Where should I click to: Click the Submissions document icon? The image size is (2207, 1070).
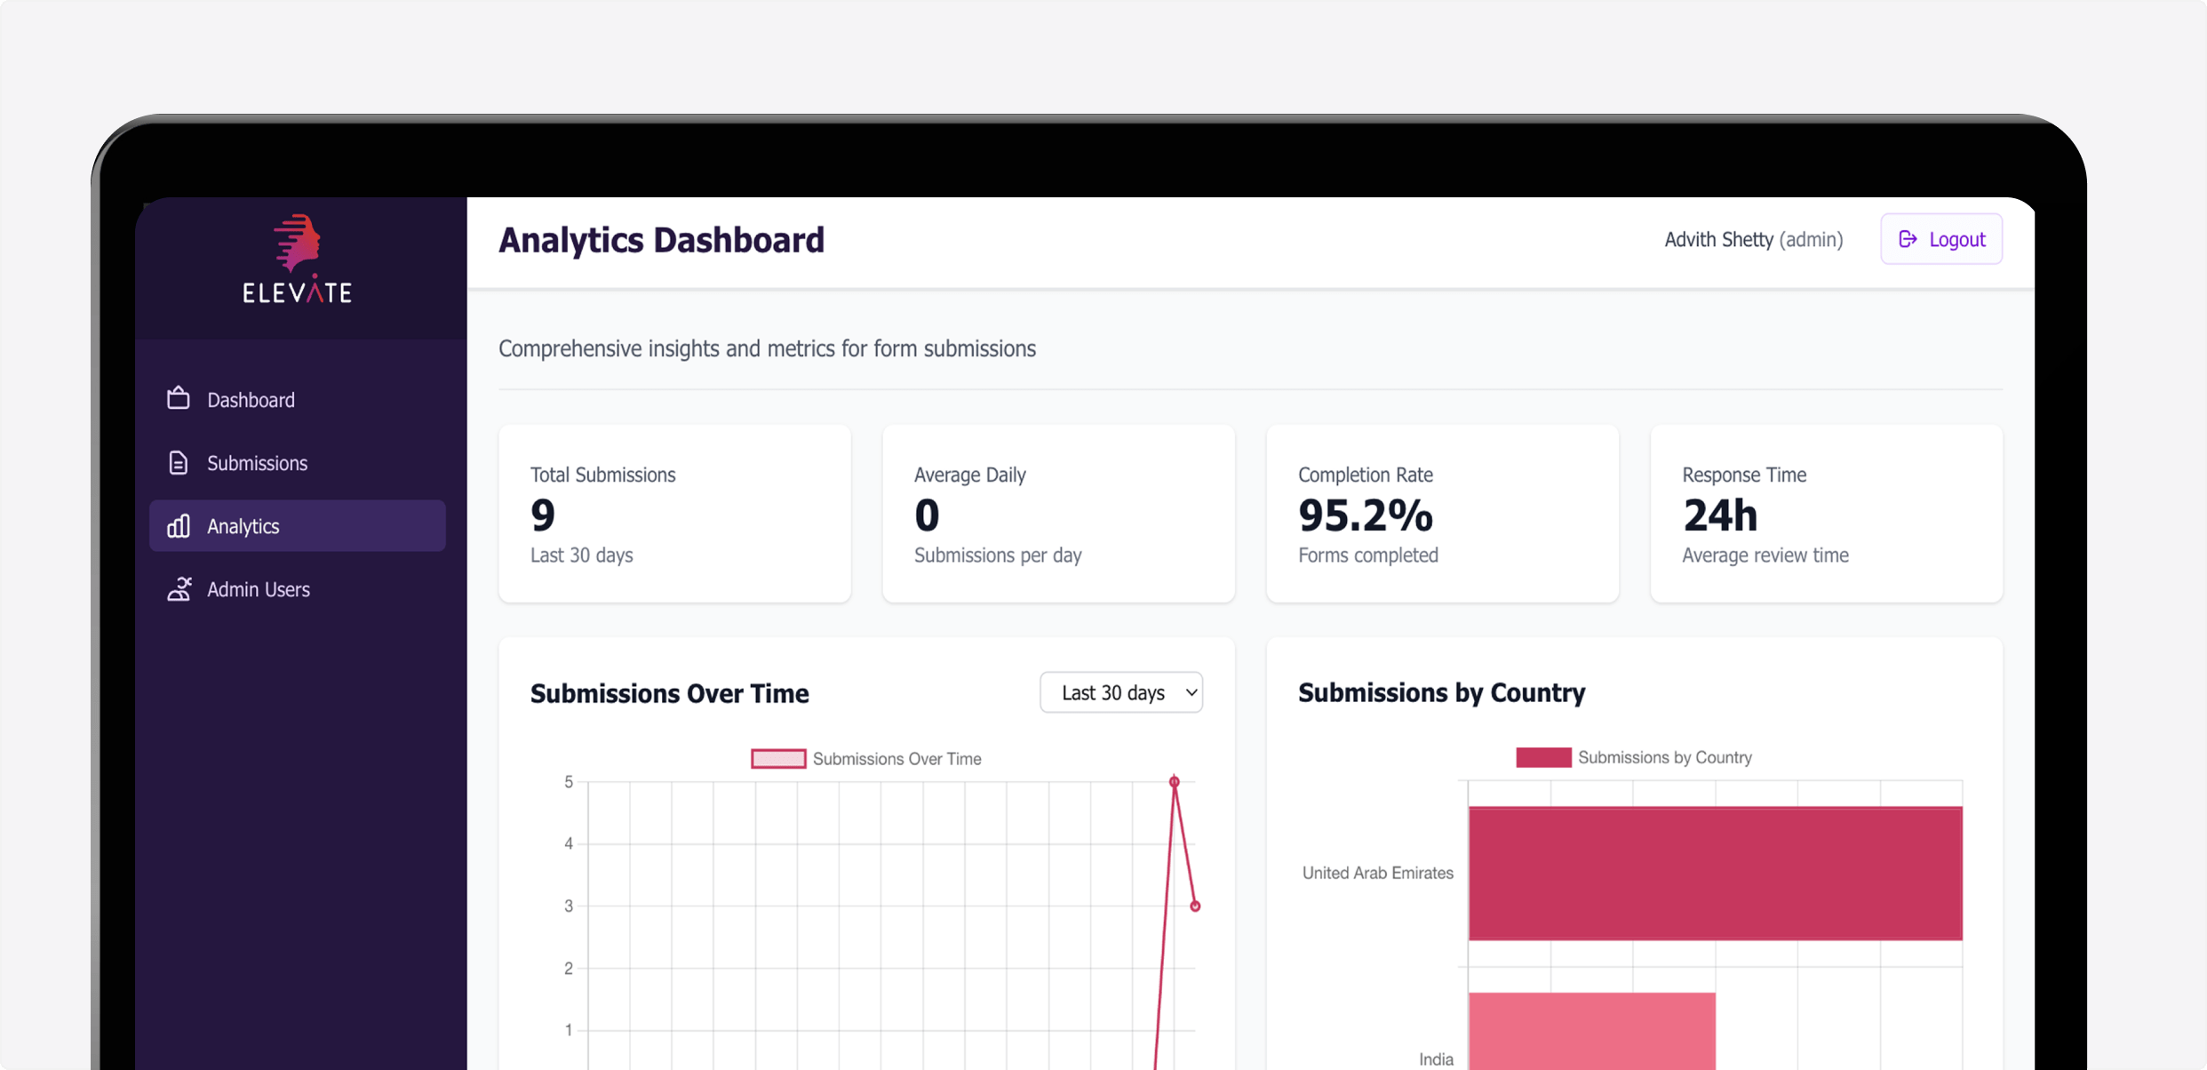[x=179, y=463]
